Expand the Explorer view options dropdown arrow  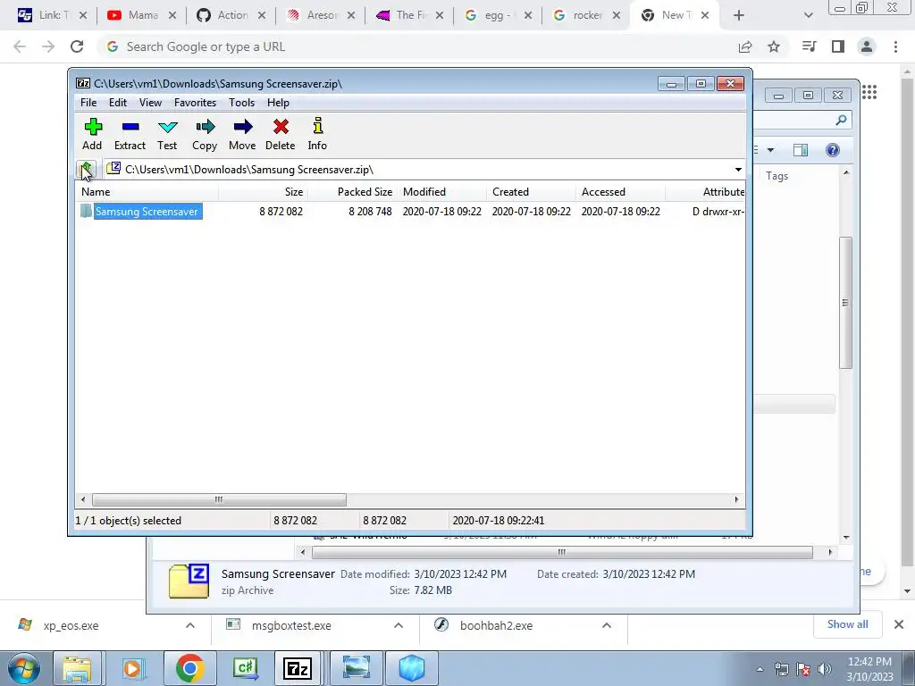pos(770,150)
